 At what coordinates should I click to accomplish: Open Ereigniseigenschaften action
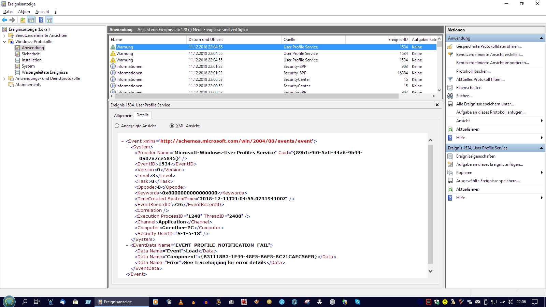[x=476, y=156]
